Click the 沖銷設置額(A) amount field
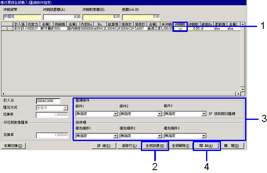This screenshot has width=267, height=173. [x=61, y=17]
